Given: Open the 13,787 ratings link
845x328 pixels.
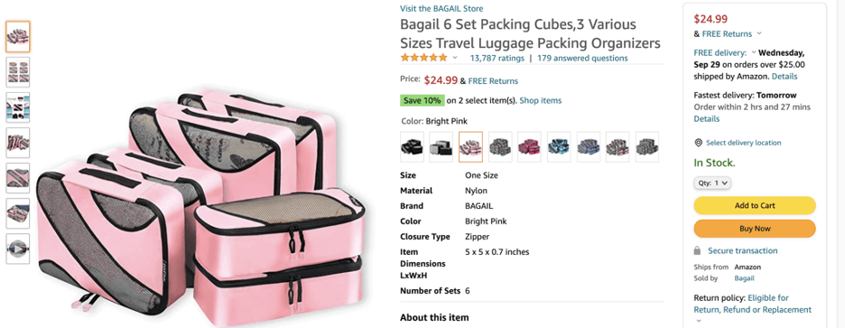Looking at the screenshot, I should tap(497, 58).
